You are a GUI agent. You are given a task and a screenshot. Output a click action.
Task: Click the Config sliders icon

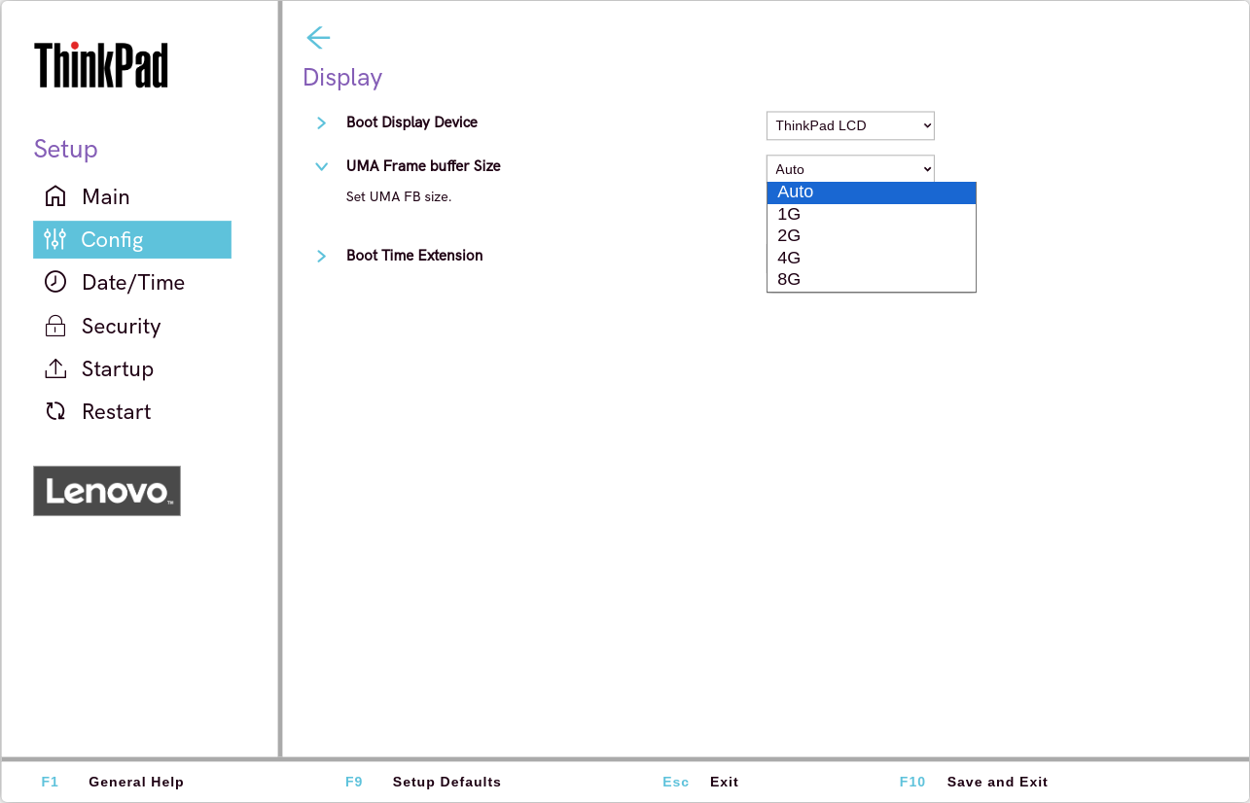pyautogui.click(x=55, y=239)
